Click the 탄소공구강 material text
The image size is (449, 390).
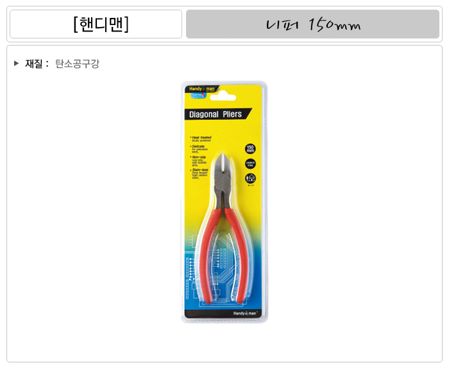77,64
